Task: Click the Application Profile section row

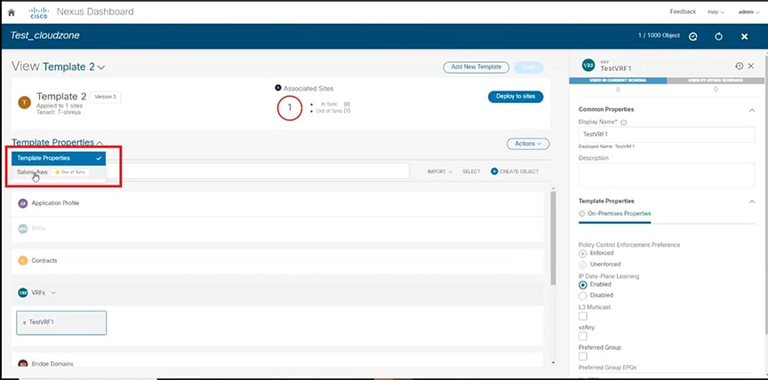Action: click(x=277, y=203)
